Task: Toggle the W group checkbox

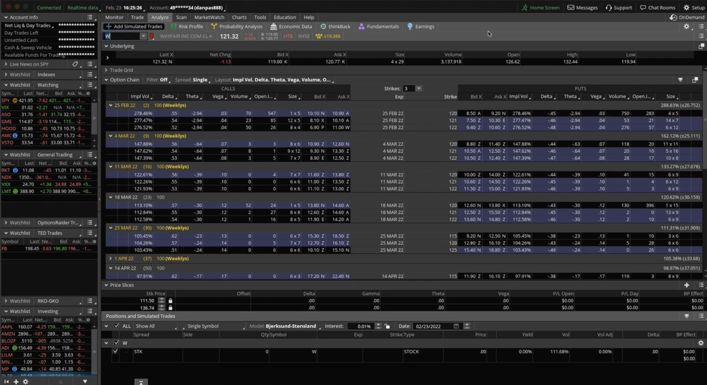Action: click(x=116, y=343)
